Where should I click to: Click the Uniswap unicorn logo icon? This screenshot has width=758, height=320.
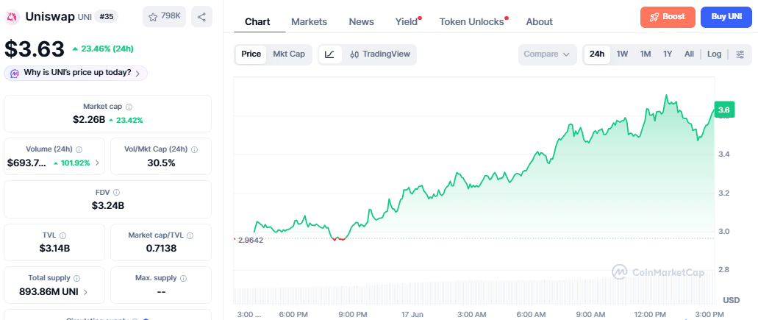tap(12, 18)
